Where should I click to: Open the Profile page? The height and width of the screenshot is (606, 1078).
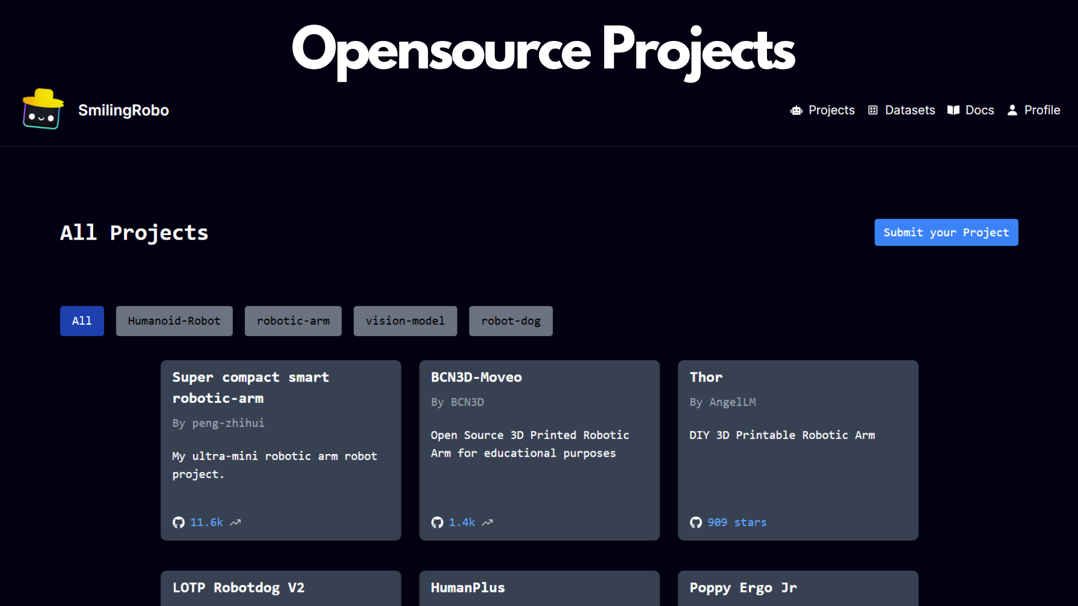tap(1042, 110)
